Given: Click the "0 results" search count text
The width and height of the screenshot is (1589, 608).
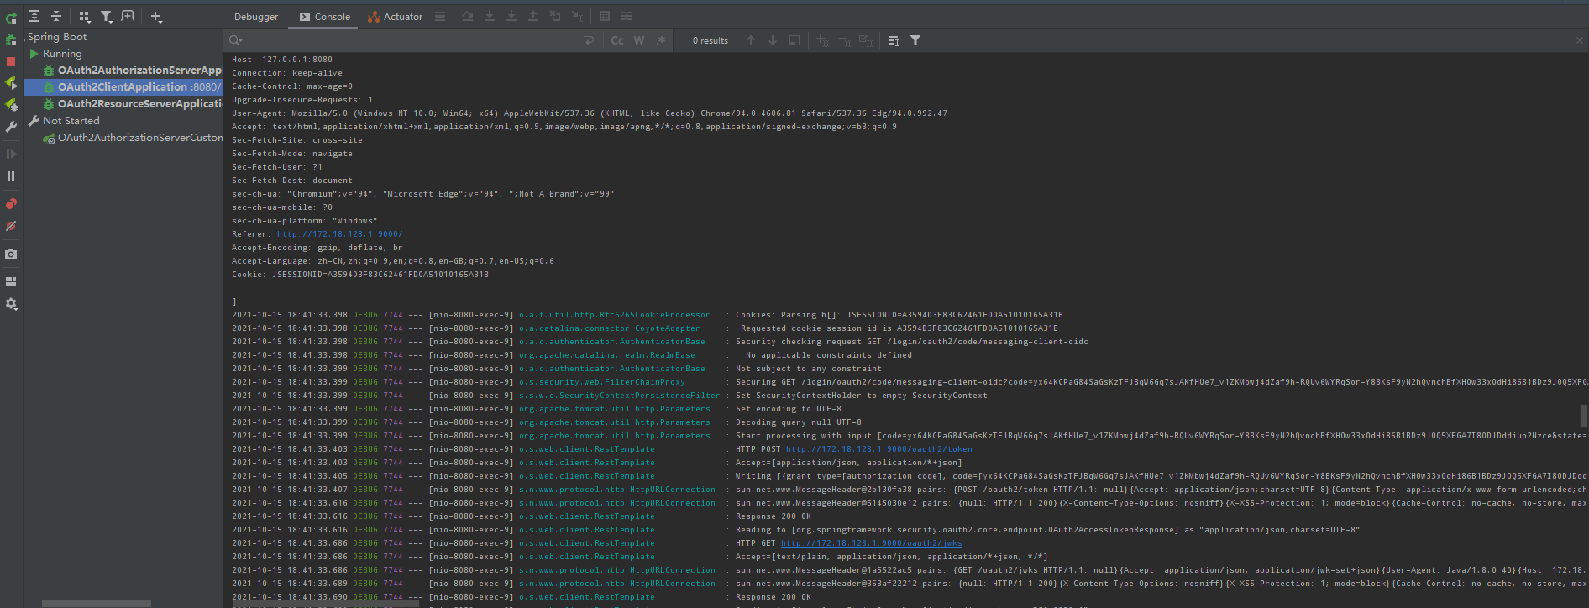Looking at the screenshot, I should pyautogui.click(x=711, y=40).
